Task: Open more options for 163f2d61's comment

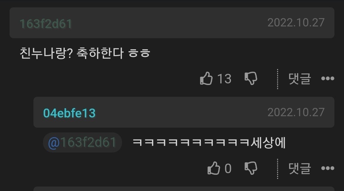Action: [327, 79]
